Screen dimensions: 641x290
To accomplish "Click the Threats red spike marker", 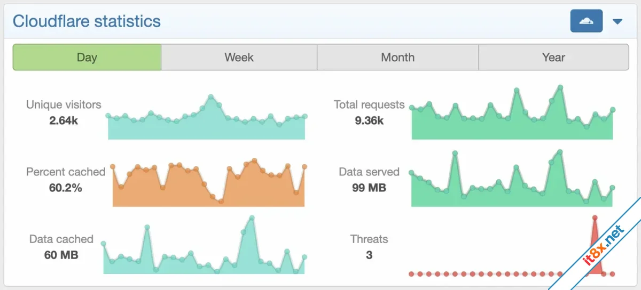I will pos(595,245).
